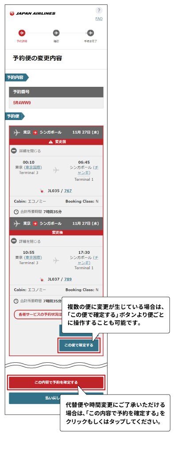Click the この便で確定する button
The width and height of the screenshot is (177, 450).
(79, 345)
